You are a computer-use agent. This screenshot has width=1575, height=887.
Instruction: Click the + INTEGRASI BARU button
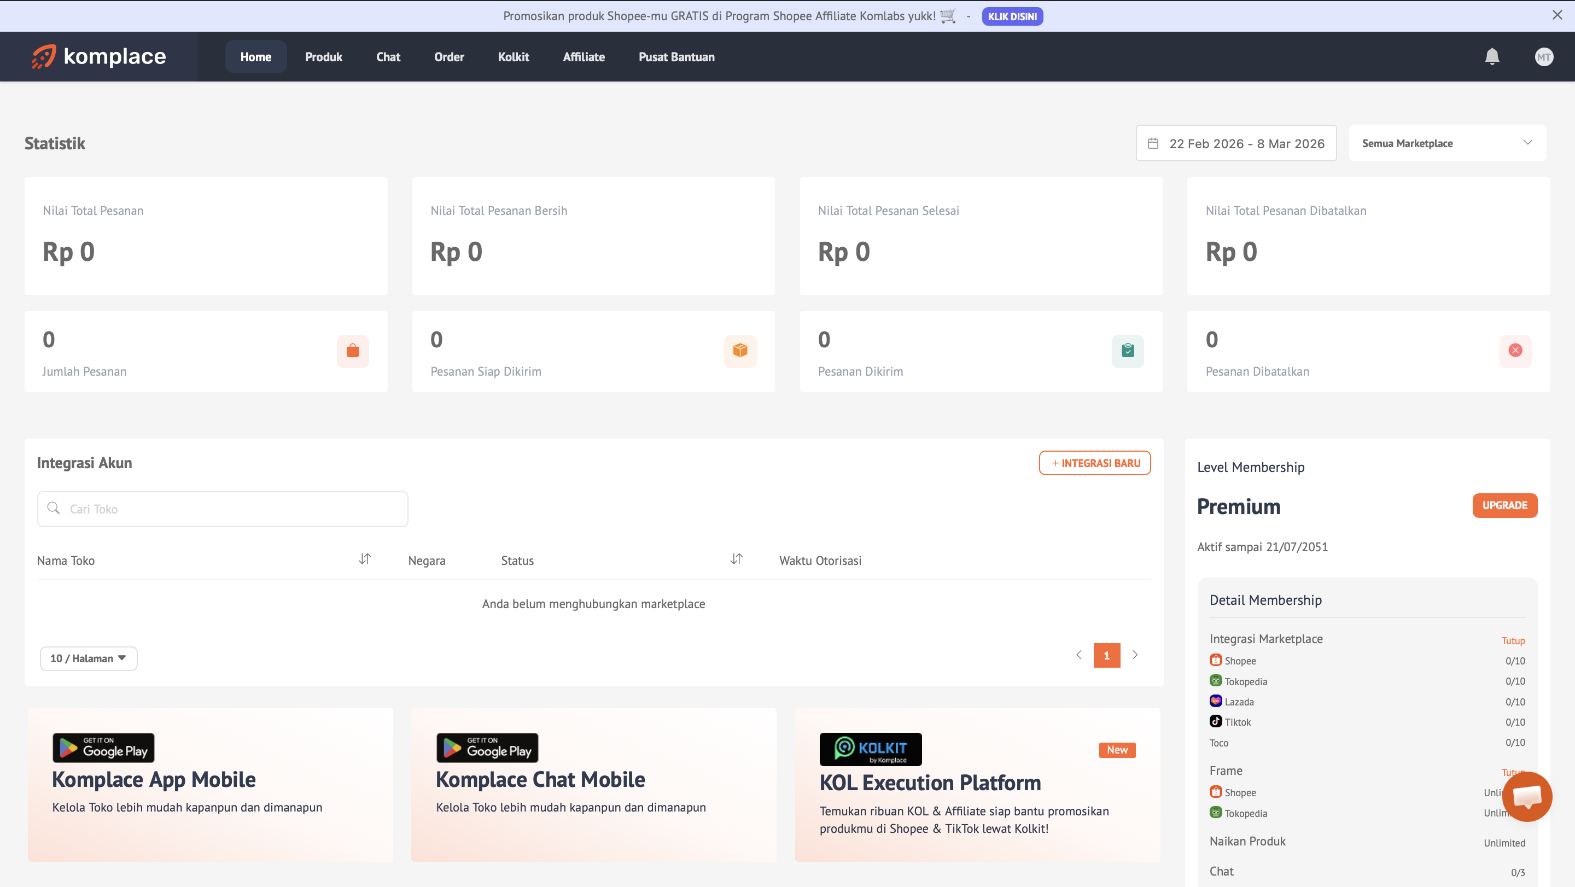click(x=1094, y=463)
